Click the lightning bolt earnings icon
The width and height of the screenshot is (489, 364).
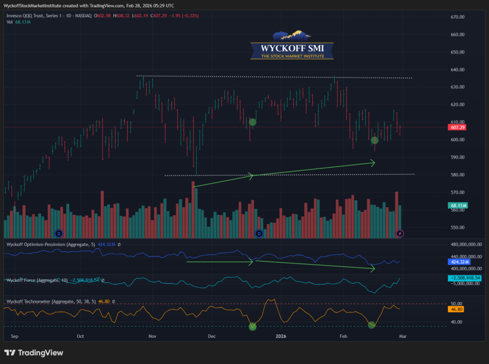point(400,233)
